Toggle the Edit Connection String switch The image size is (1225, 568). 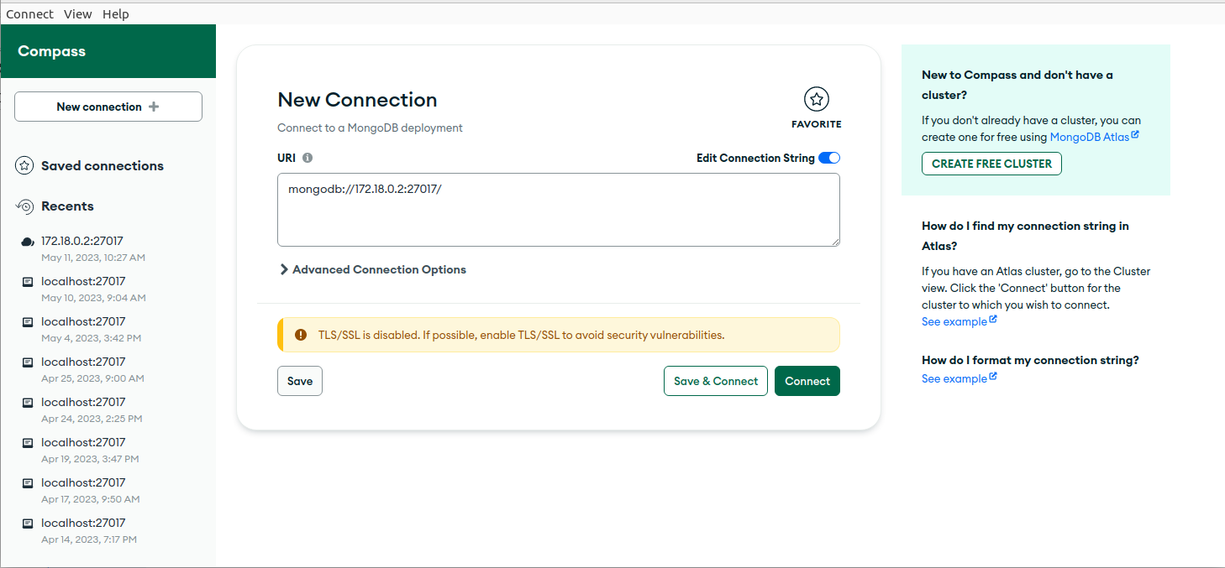[x=829, y=158]
